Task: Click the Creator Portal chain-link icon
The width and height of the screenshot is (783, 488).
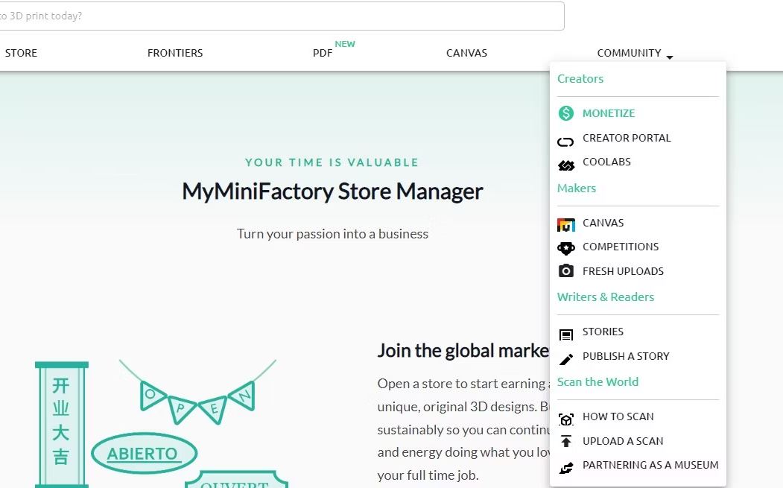Action: click(x=565, y=142)
